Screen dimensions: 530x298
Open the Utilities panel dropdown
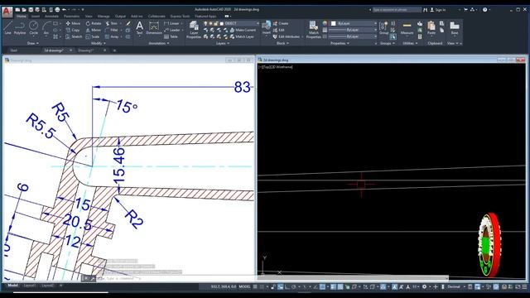click(409, 43)
